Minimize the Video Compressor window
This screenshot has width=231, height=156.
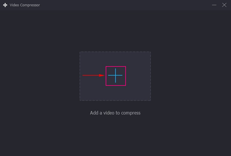(214, 5)
